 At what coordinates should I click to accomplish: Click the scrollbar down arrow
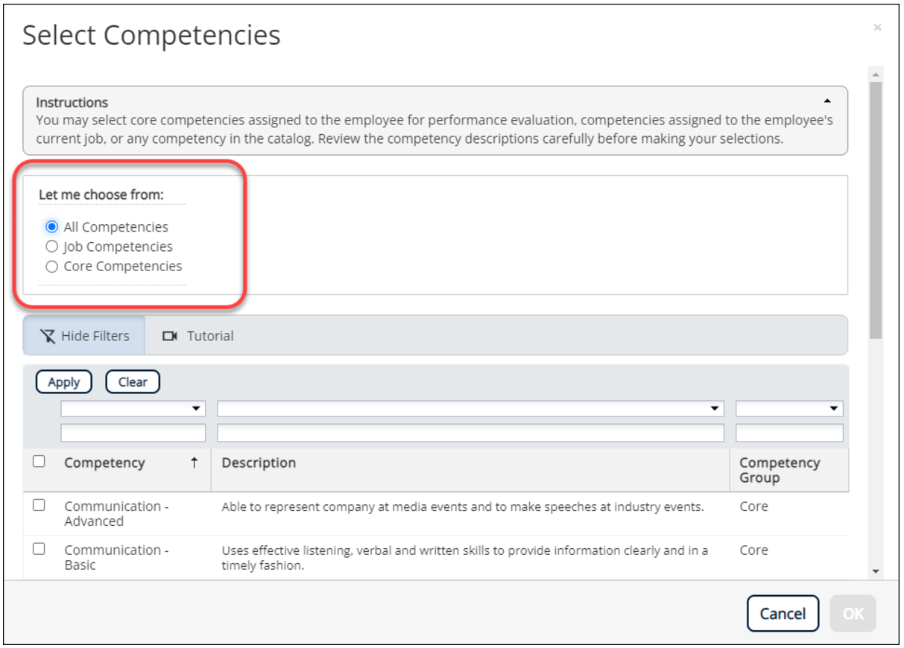click(x=876, y=571)
